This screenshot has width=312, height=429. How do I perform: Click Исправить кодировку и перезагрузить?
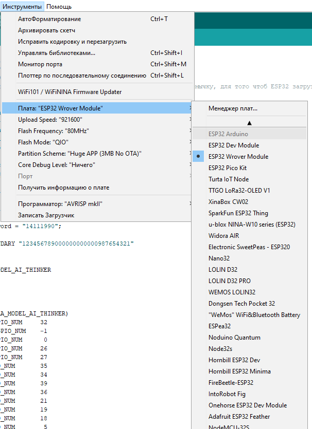[97, 42]
